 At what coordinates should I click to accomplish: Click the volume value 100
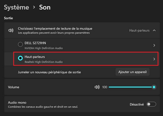(x=105, y=87)
